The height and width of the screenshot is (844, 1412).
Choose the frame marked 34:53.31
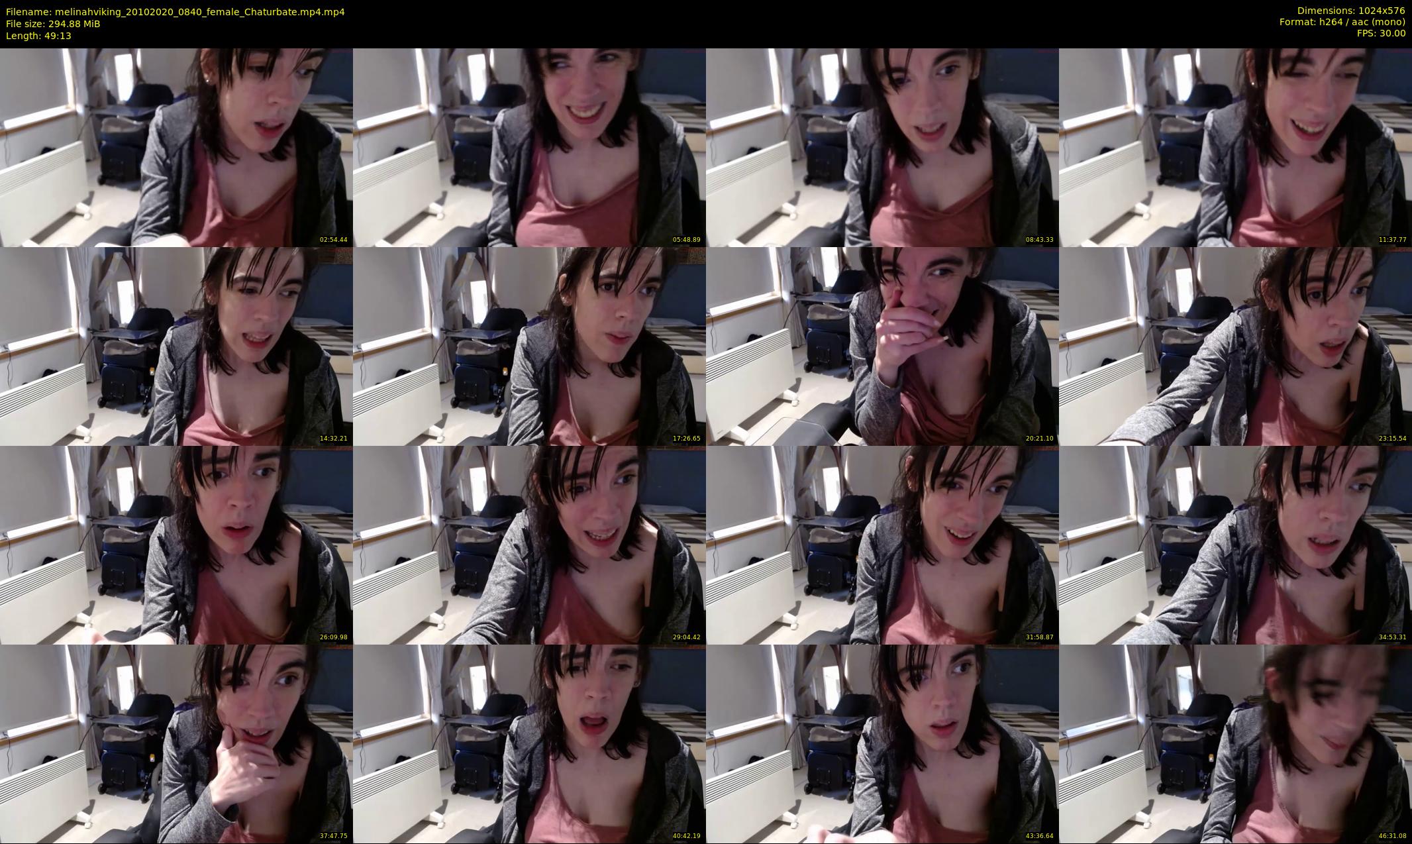[1235, 545]
